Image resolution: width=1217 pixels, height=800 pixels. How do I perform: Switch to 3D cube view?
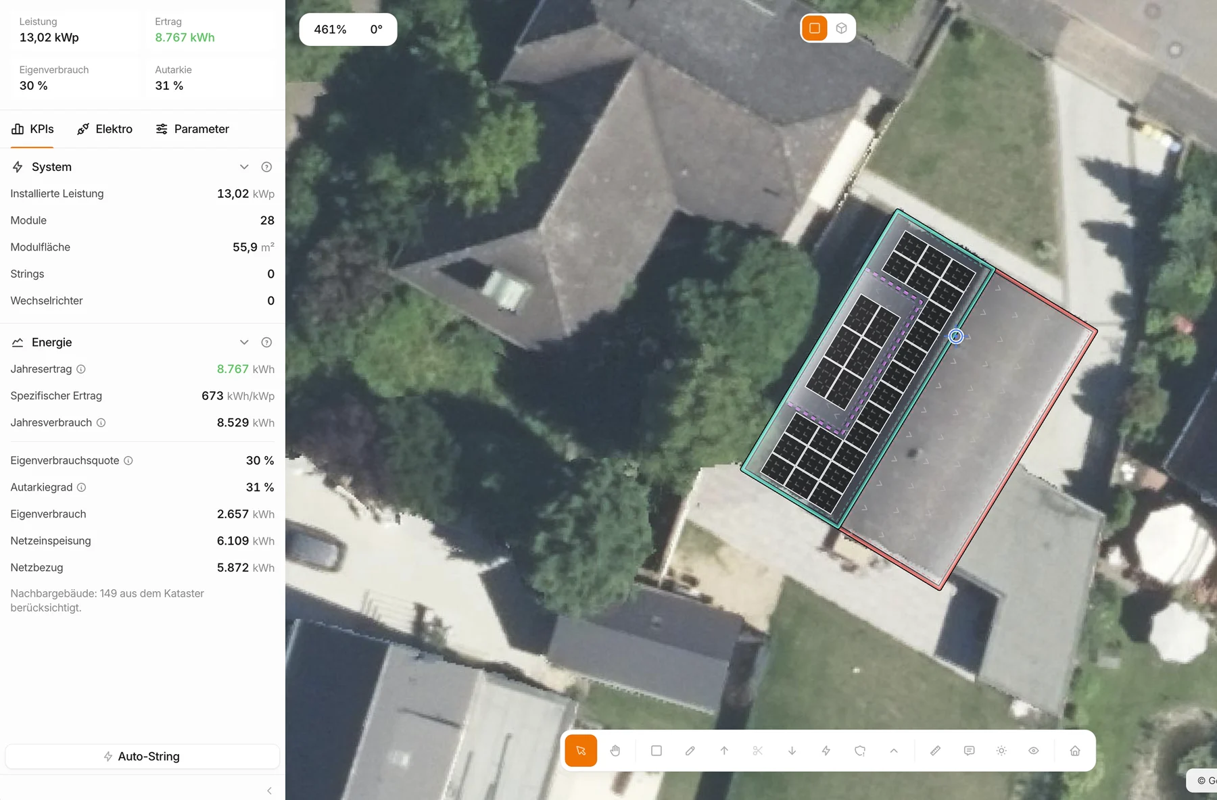point(842,28)
